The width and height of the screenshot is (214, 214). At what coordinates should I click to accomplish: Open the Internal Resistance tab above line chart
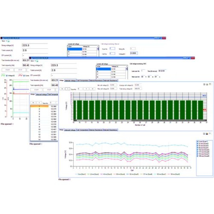pos(96,130)
